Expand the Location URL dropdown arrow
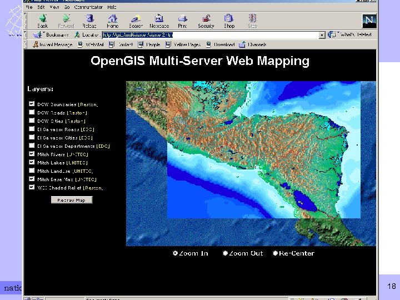The image size is (400, 300). pos(322,34)
